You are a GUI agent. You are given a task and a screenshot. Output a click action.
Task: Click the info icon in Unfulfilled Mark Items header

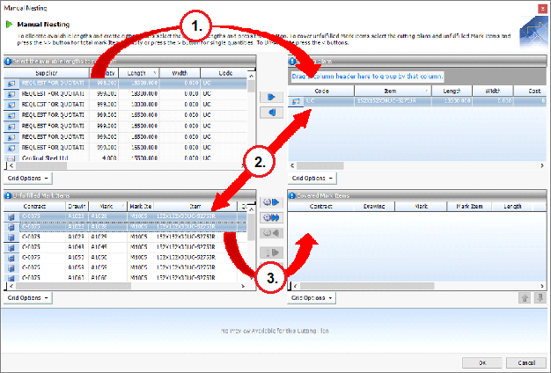(5, 194)
